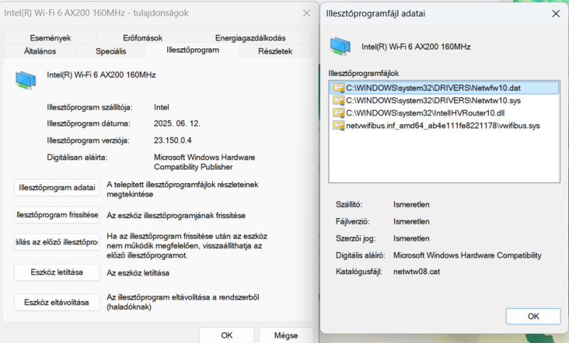
Task: Click Microsoft Windows Hardware Compatibility Publisher text
Action: click(x=204, y=162)
